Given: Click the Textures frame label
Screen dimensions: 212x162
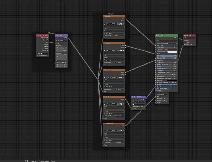Looking at the screenshot, I should pyautogui.click(x=111, y=14).
